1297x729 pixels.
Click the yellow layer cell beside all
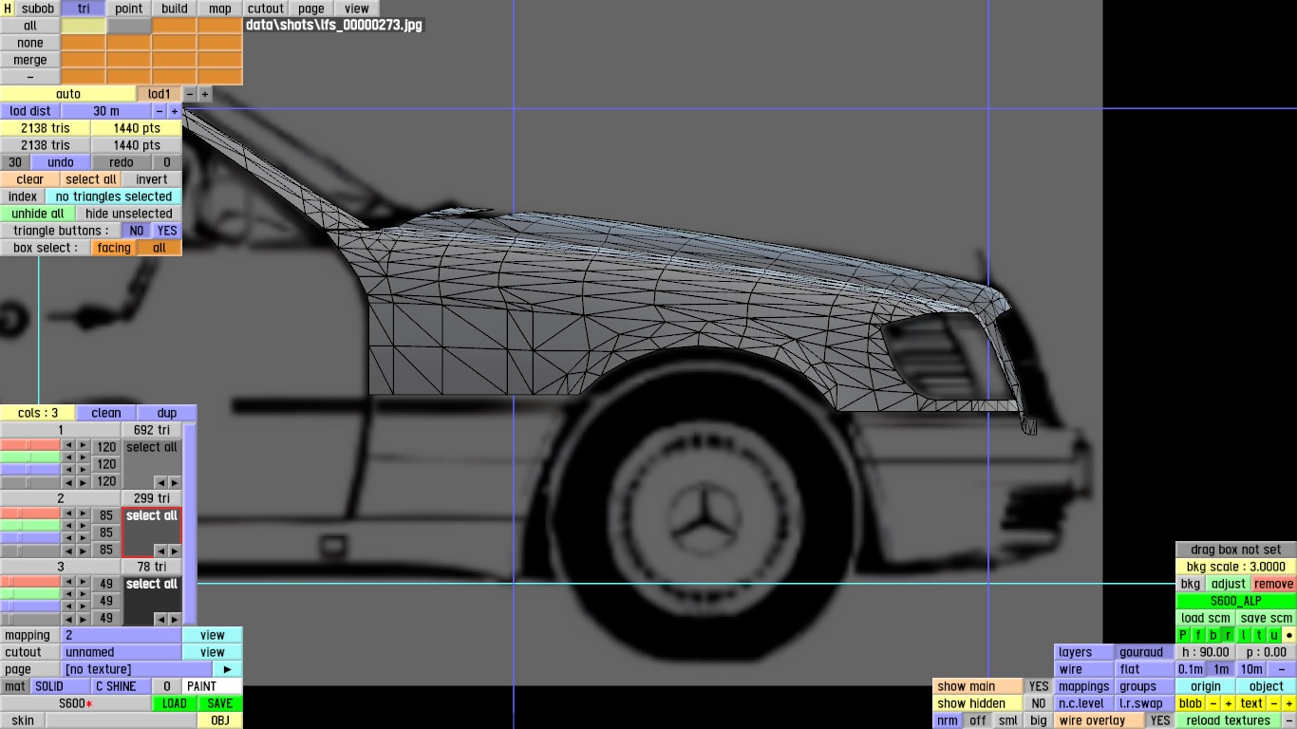click(x=84, y=26)
